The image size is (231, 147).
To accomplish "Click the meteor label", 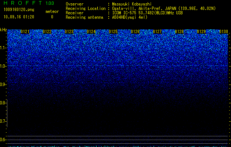I will pyautogui.click(x=52, y=11).
